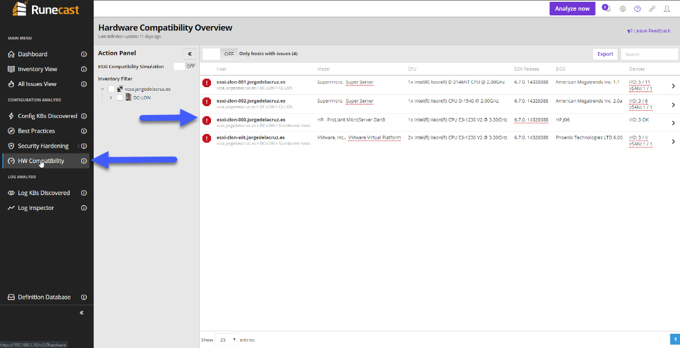Collapse the Action Panel with double-arrow icon

190,54
